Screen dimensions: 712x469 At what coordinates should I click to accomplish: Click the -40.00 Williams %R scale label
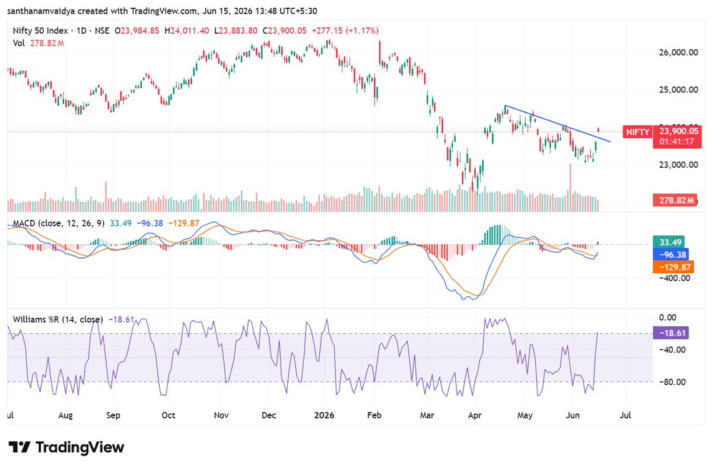point(672,350)
